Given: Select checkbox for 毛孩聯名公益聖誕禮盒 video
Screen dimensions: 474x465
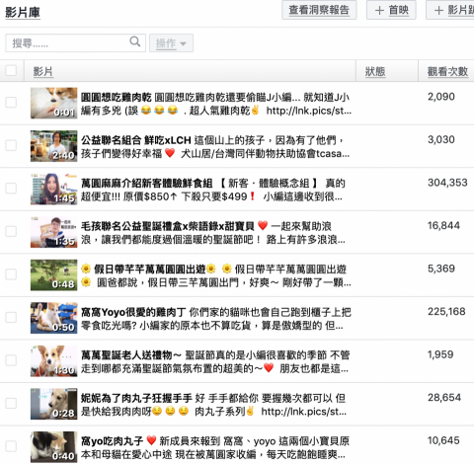Looking at the screenshot, I should [11, 231].
